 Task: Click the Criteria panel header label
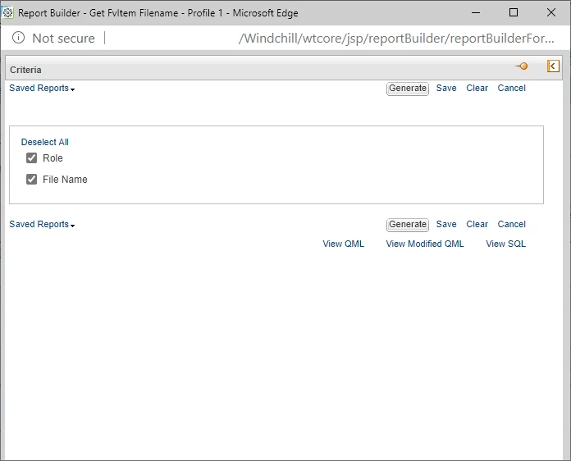[x=25, y=70]
